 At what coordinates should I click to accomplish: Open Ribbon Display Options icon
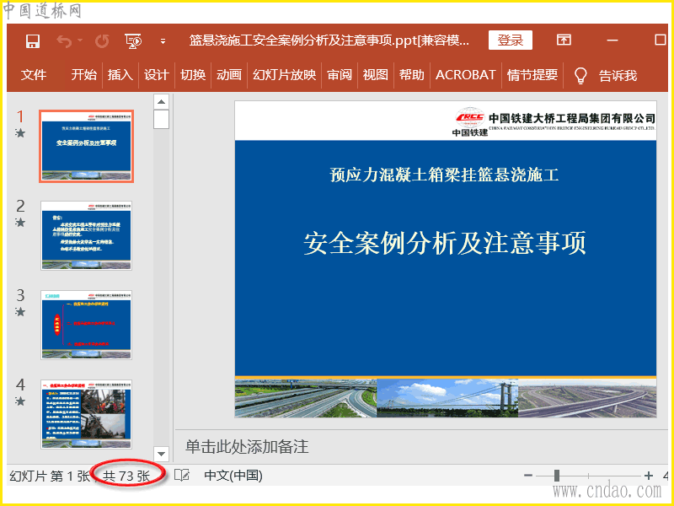coord(564,40)
